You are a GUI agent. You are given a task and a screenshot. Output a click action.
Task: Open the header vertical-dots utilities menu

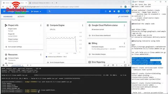click(x=123, y=11)
